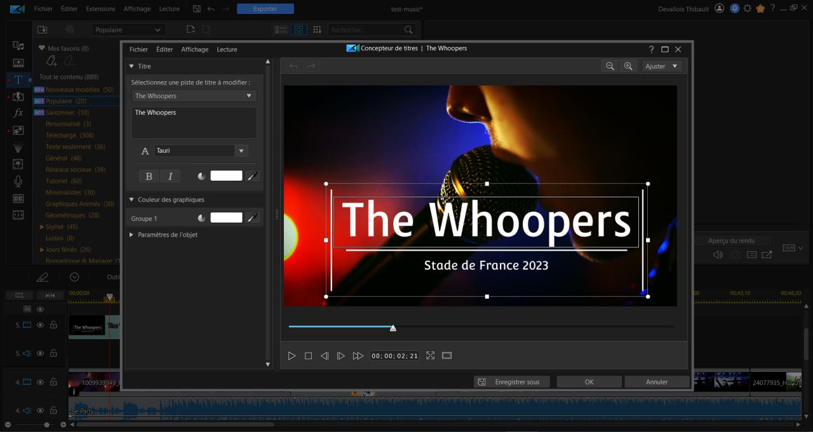Hide audio track 5 with eye icon
Viewport: 813px width, 432px height.
(x=40, y=353)
